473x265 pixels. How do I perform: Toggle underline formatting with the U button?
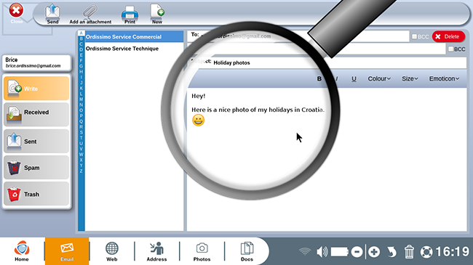pyautogui.click(x=354, y=78)
